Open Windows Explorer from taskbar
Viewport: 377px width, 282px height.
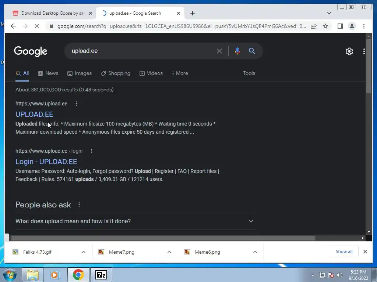(x=33, y=275)
